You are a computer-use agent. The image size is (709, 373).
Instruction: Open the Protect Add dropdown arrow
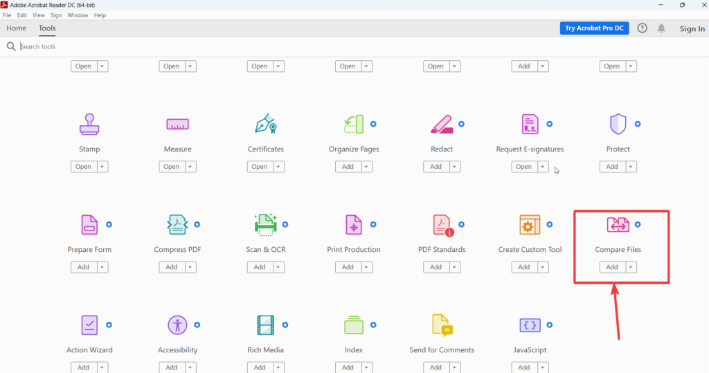pos(631,166)
